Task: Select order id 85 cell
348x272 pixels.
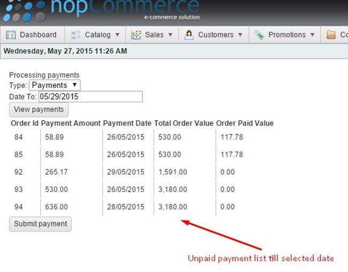Action: 19,155
